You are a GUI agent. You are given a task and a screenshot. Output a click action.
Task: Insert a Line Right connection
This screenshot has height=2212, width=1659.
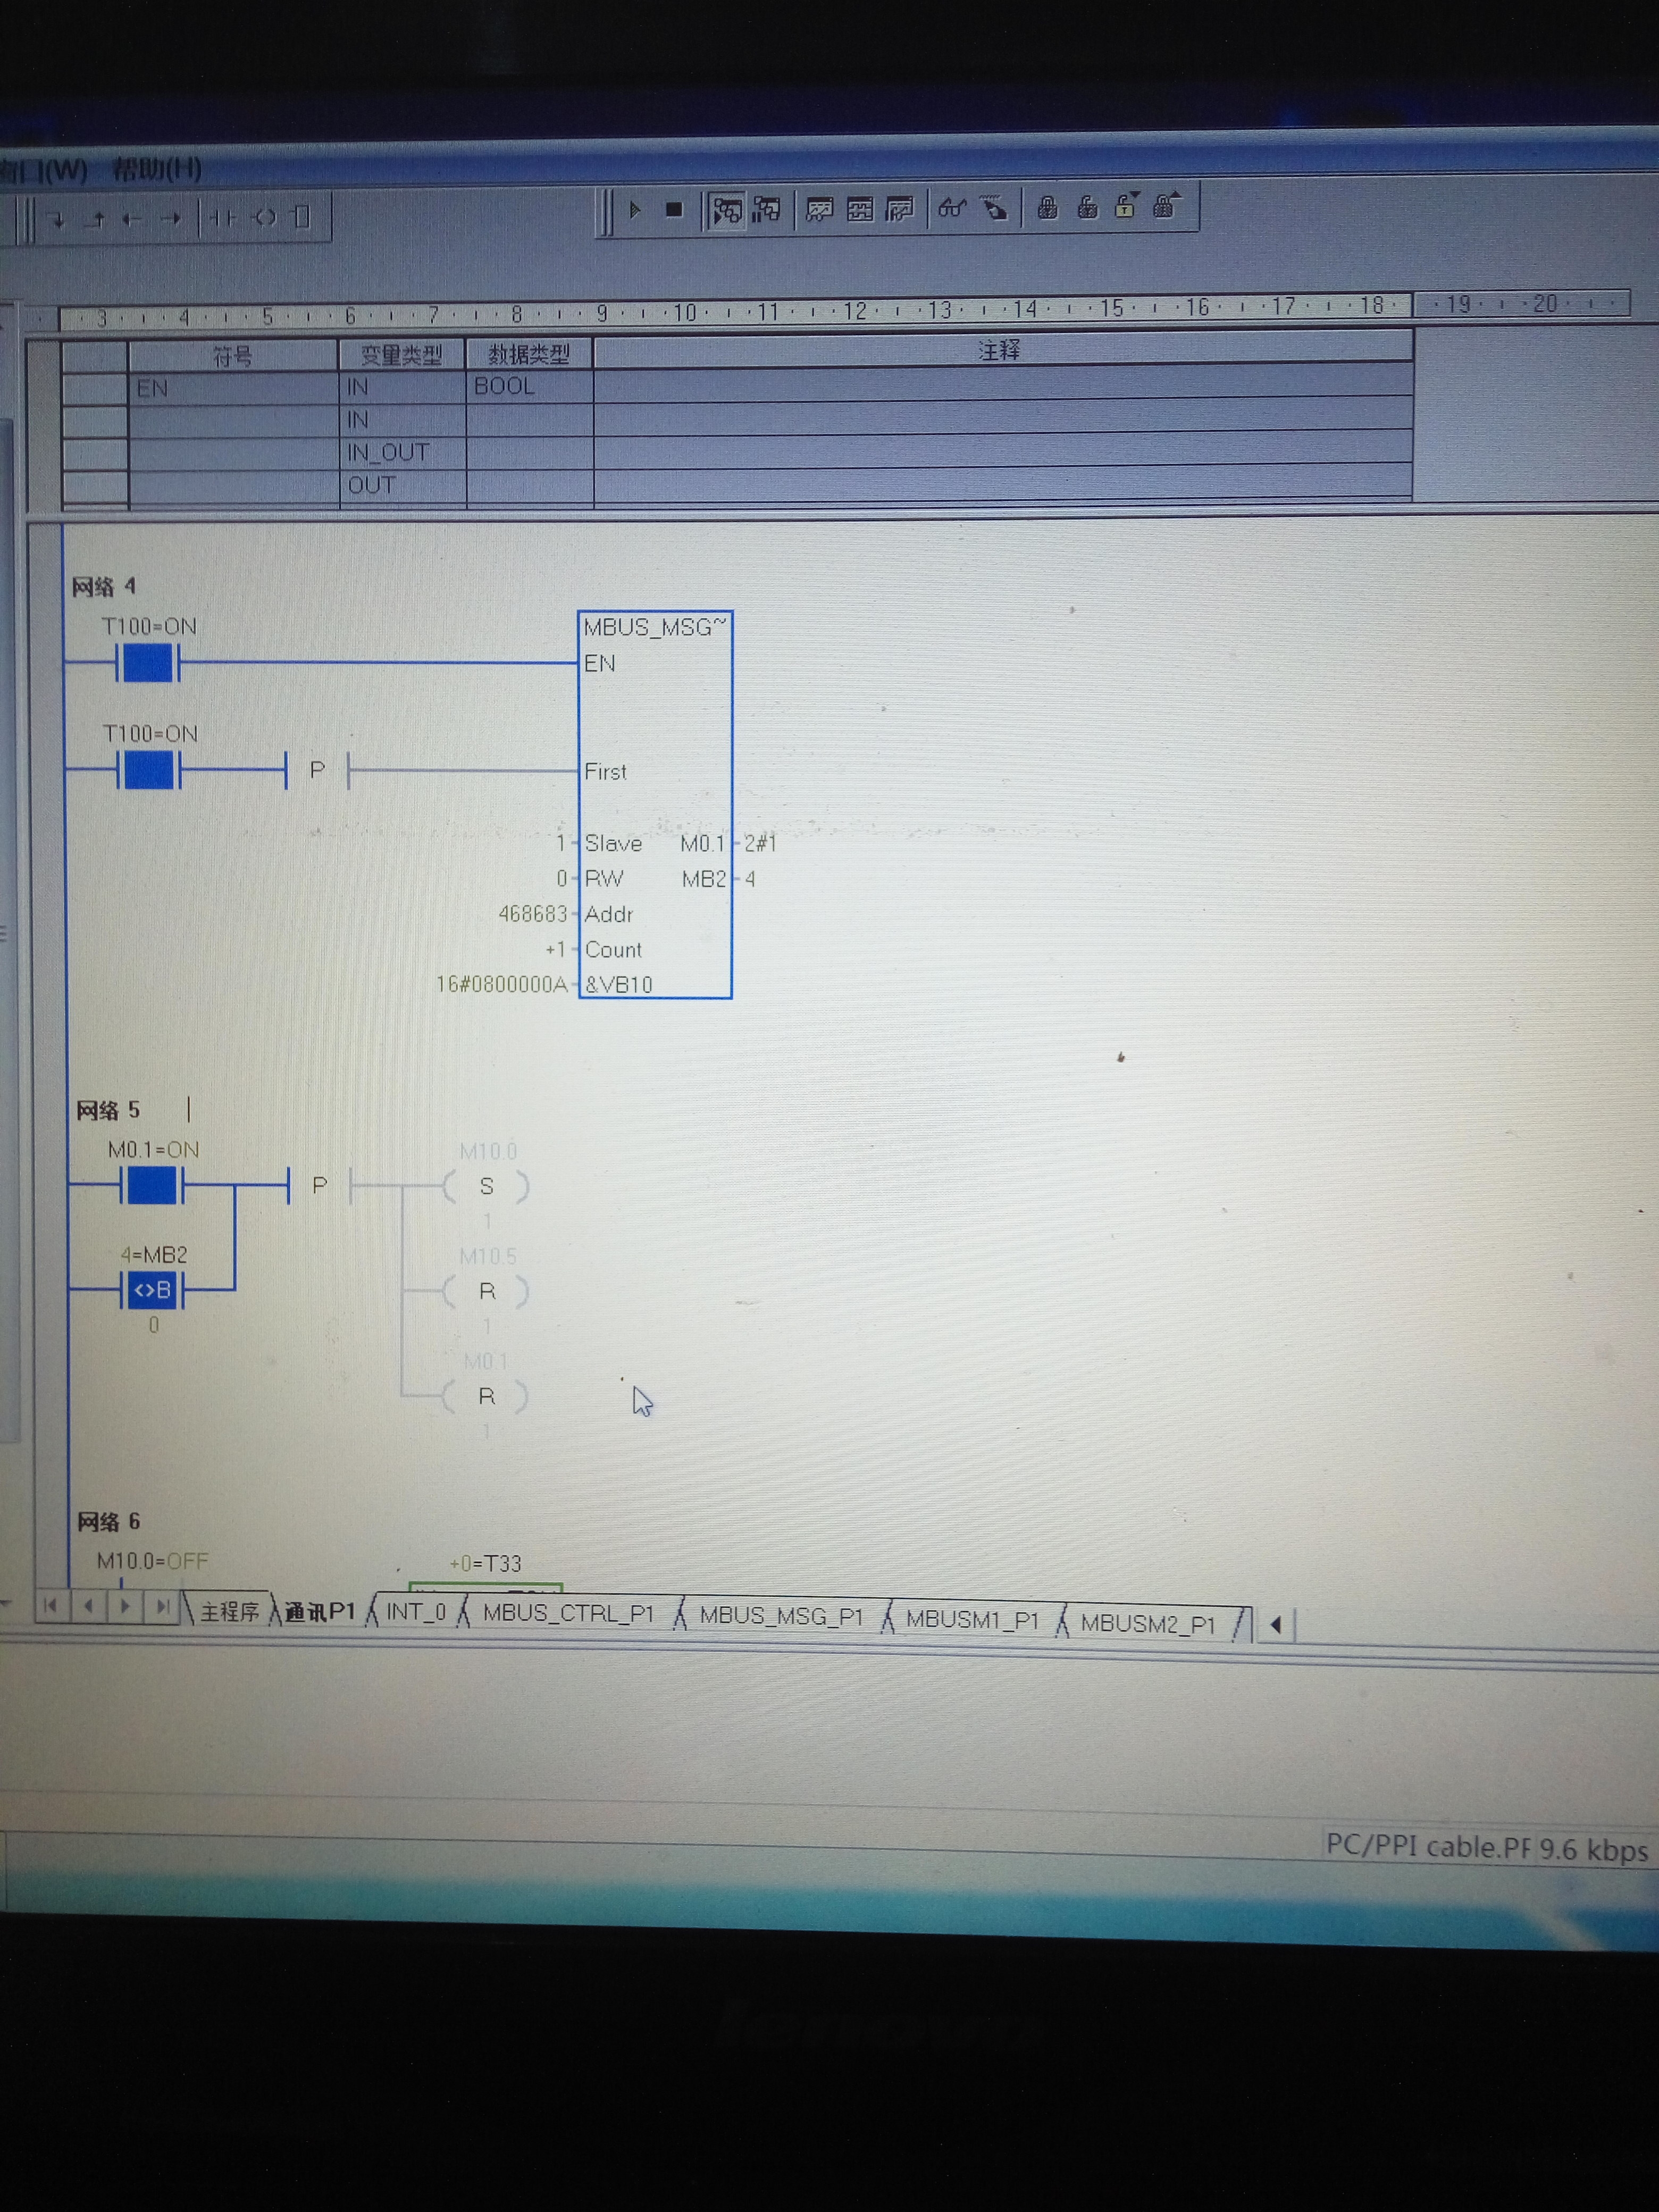click(x=171, y=218)
